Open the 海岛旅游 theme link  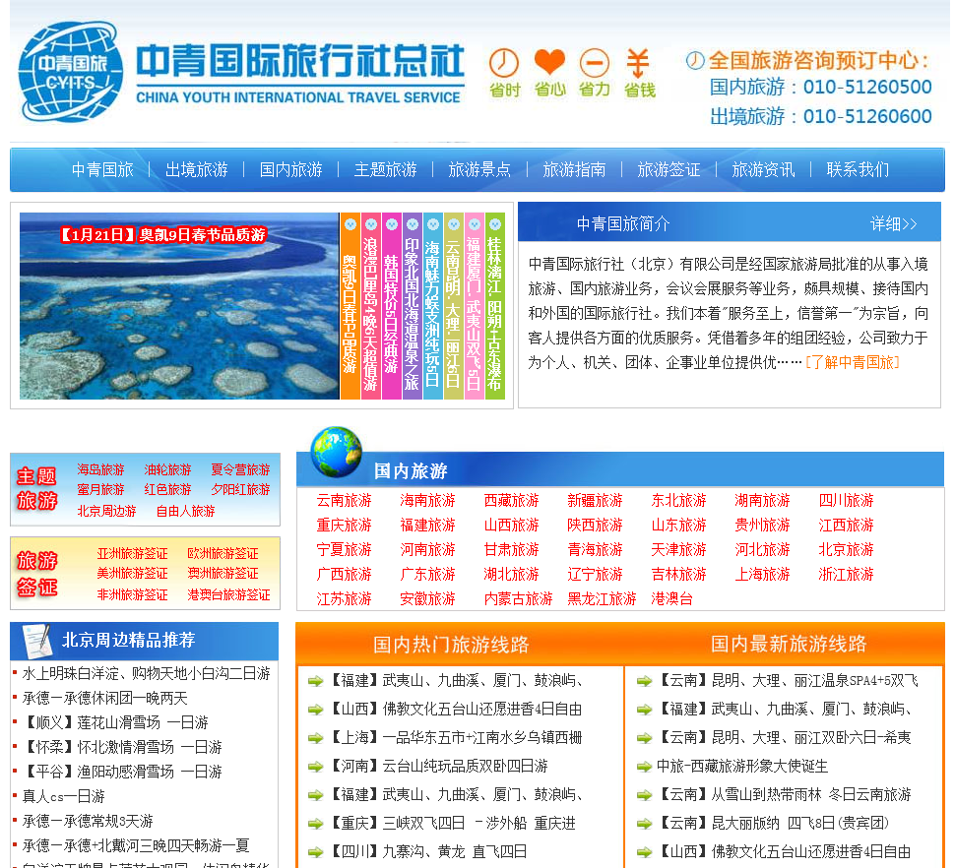(x=100, y=469)
